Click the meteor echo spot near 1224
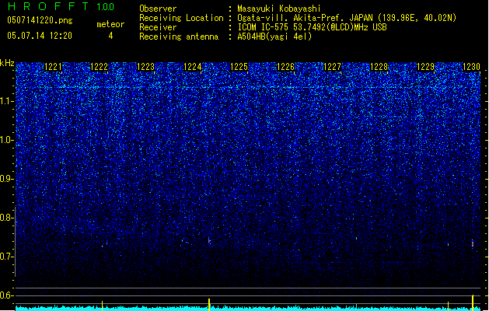This screenshot has width=489, height=311. 209,240
